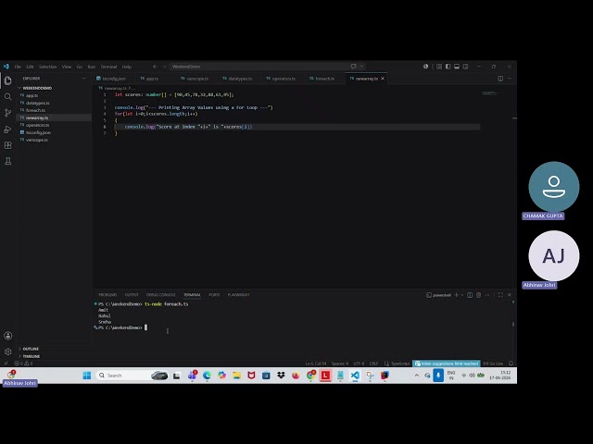The image size is (593, 444).
Task: Select newarray.ts in the Explorer
Action: [x=37, y=117]
